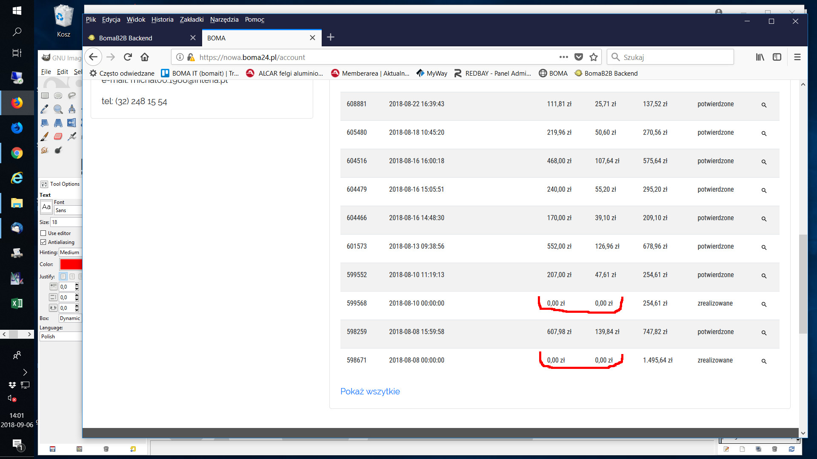Select the GIMP Eraser tool
This screenshot has width=817, height=459.
58,136
